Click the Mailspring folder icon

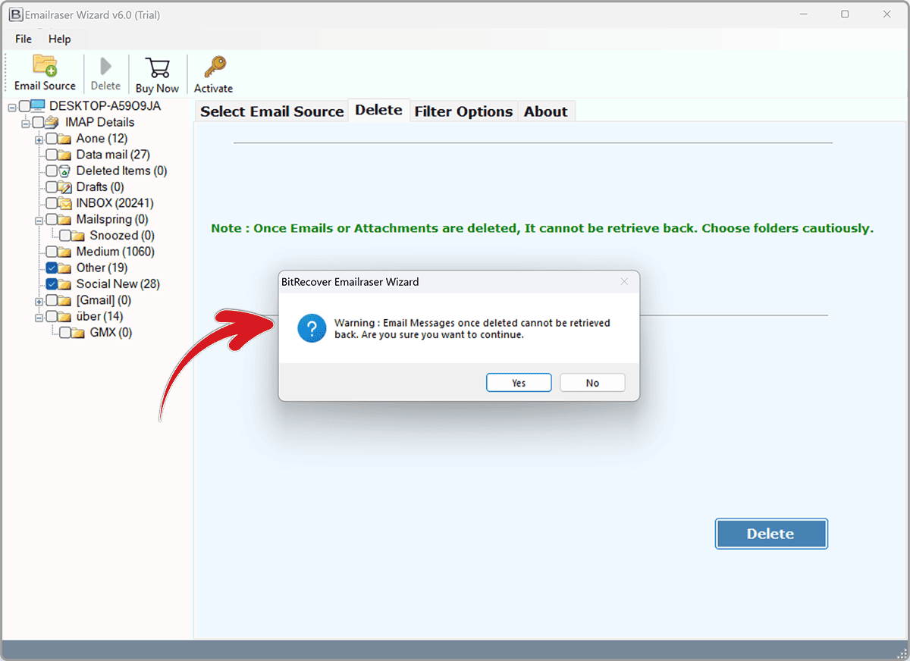66,219
